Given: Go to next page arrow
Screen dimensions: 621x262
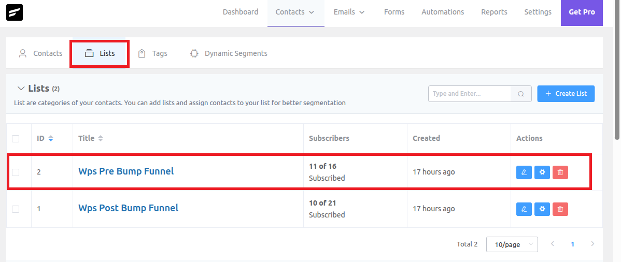Looking at the screenshot, I should pyautogui.click(x=592, y=244).
